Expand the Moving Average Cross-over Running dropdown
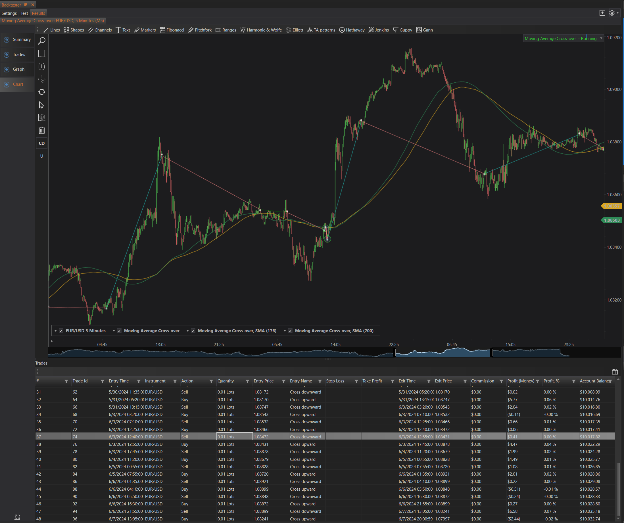The height and width of the screenshot is (523, 624). pyautogui.click(x=601, y=38)
